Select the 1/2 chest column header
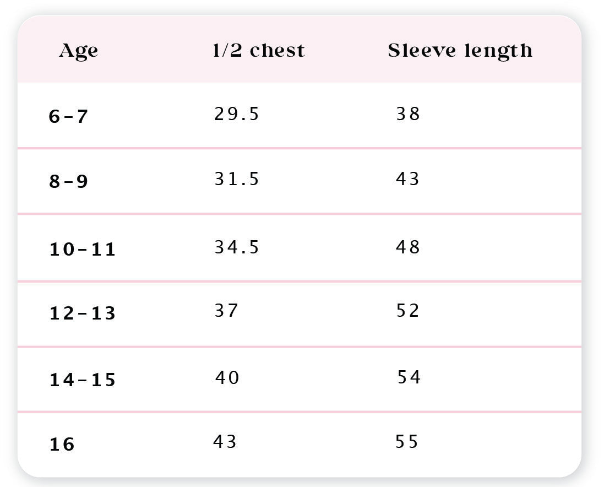The image size is (604, 487). coord(258,51)
